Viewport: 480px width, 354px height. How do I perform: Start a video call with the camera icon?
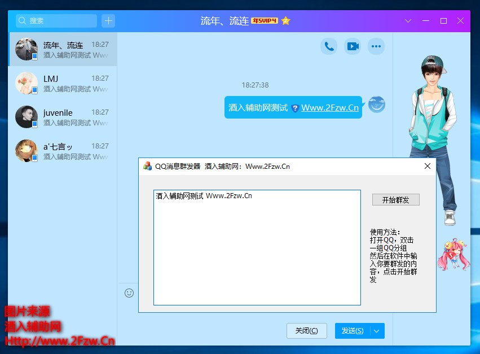coord(353,47)
